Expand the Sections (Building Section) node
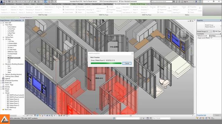This screenshot has width=222, height=124. pyautogui.click(x=3, y=74)
